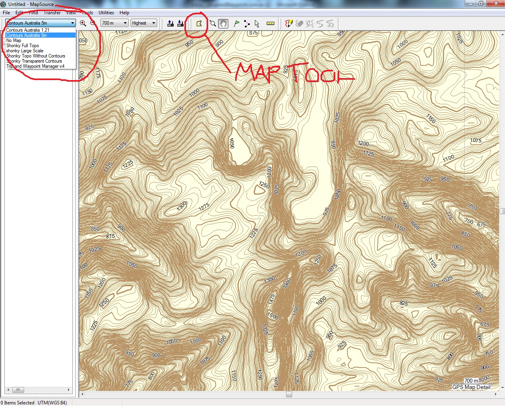This screenshot has width=505, height=406.
Task: Choose Shonky Transparent Contours map
Action: click(40, 61)
